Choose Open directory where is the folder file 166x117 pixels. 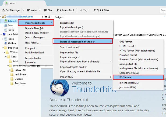click(80, 71)
